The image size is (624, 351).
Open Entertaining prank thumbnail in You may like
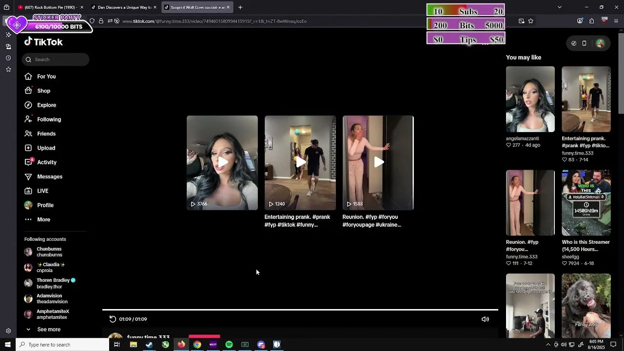tap(586, 99)
